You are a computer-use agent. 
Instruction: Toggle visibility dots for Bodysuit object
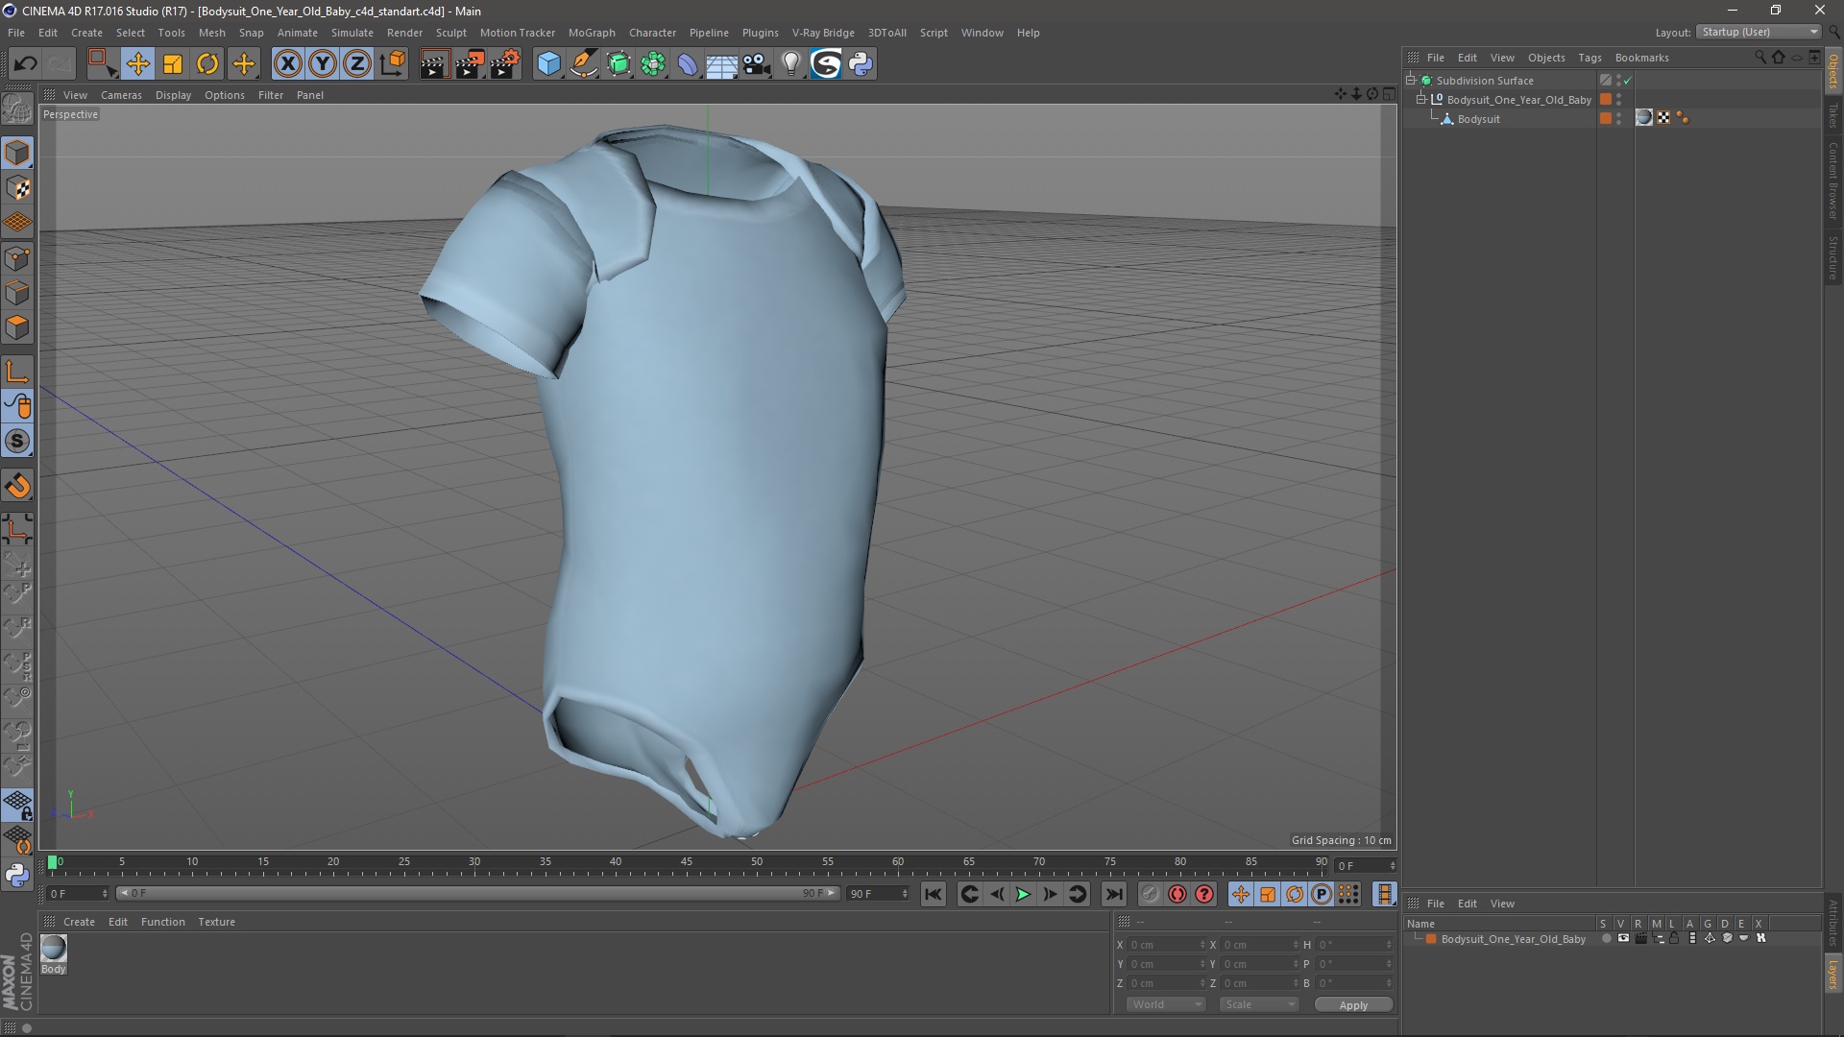pos(1619,119)
